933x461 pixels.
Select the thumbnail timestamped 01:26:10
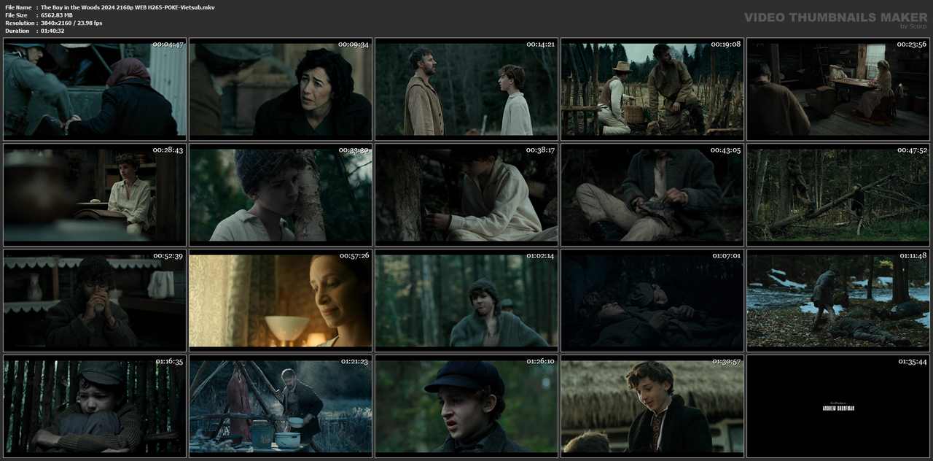(x=466, y=406)
